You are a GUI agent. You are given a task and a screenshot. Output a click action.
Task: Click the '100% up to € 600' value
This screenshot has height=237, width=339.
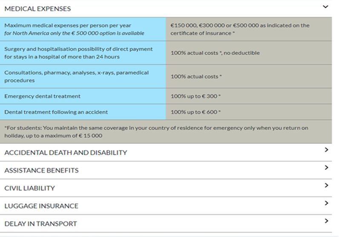click(x=195, y=112)
